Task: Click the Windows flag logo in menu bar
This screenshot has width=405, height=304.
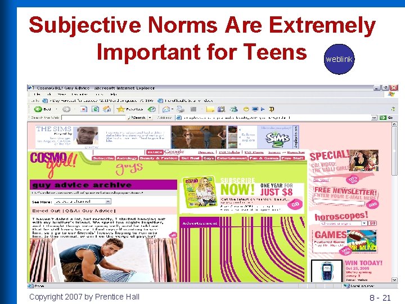Action: (x=391, y=95)
